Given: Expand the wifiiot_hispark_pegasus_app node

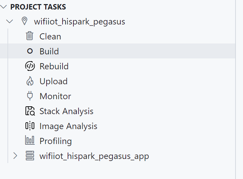Looking at the screenshot, I should tap(15, 156).
